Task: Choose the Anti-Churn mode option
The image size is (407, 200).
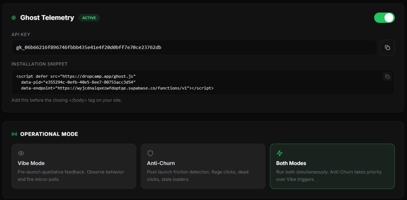Action: [203, 166]
